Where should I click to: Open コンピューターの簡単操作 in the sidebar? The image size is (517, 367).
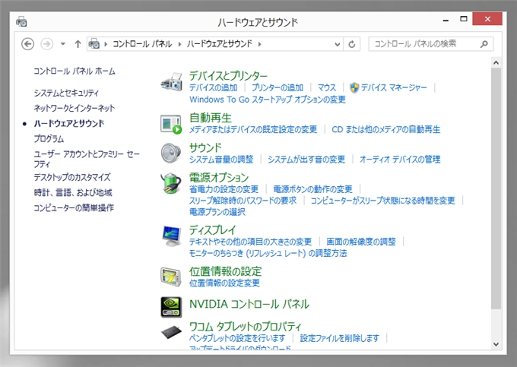[x=74, y=208]
